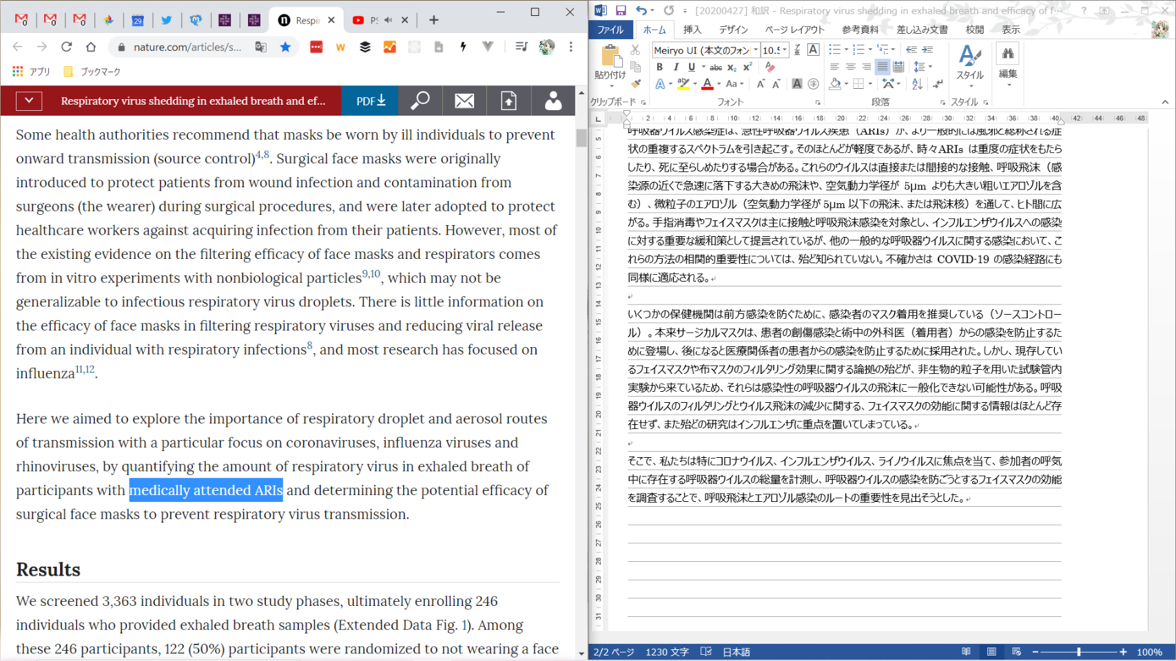Screen dimensions: 1176x661
Task: Click the binoculars editing icon in Word
Action: pos(1007,54)
